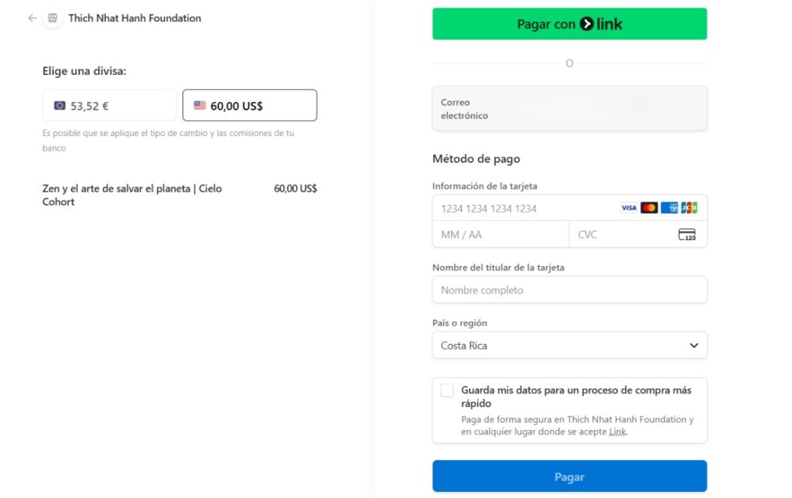Focus the Correo electrónico field
Image resolution: width=792 pixels, height=498 pixels.
[x=569, y=108]
